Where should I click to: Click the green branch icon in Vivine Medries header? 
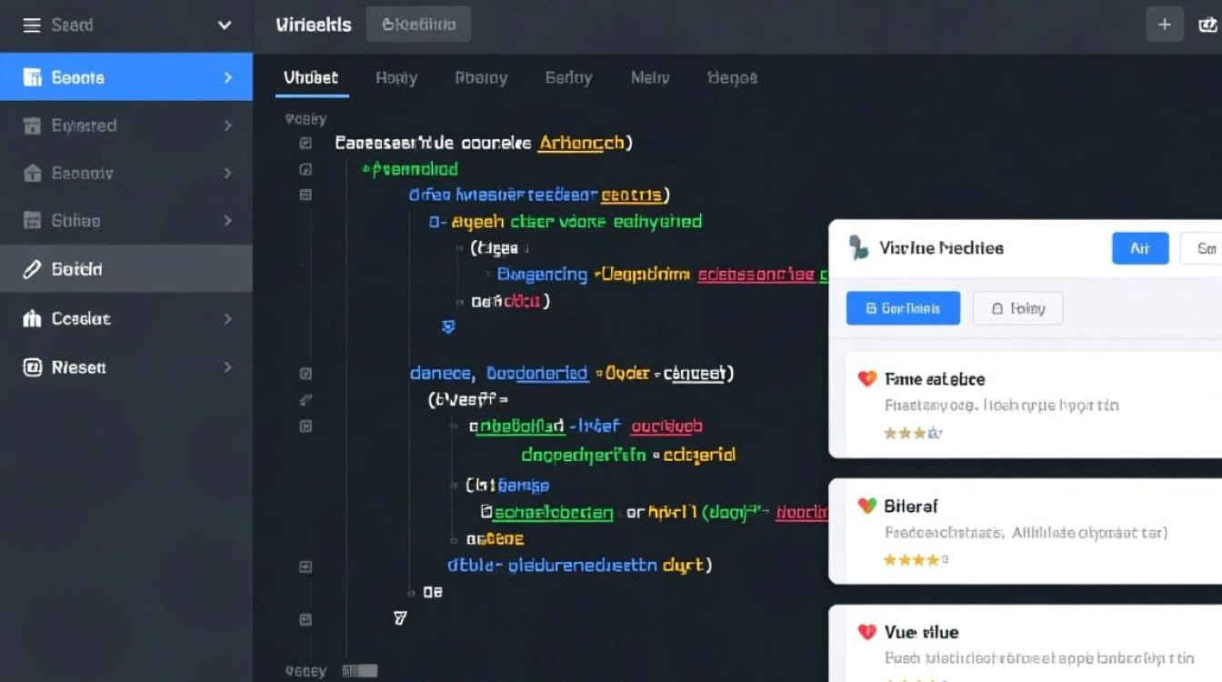858,247
